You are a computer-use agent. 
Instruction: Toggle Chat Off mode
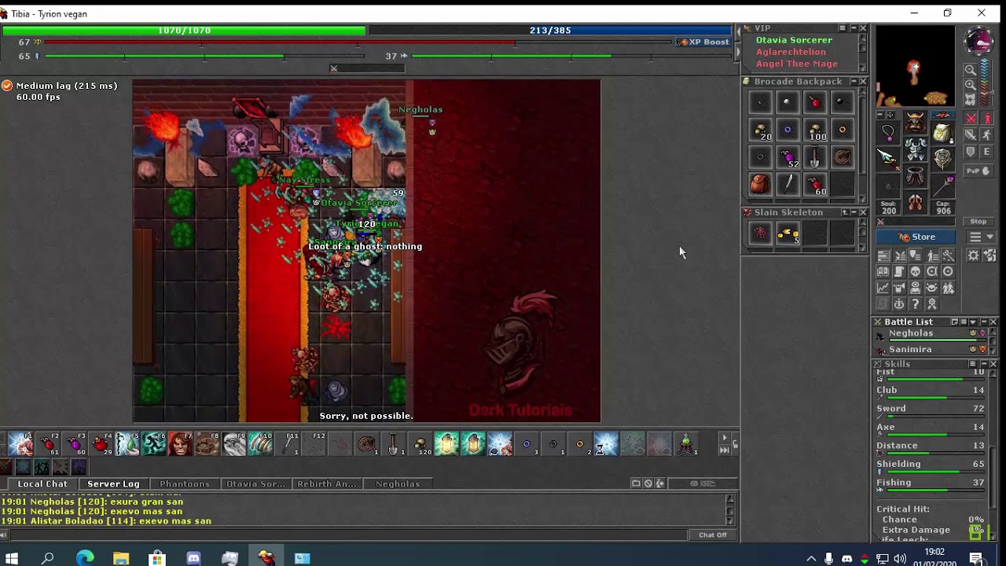coord(712,535)
